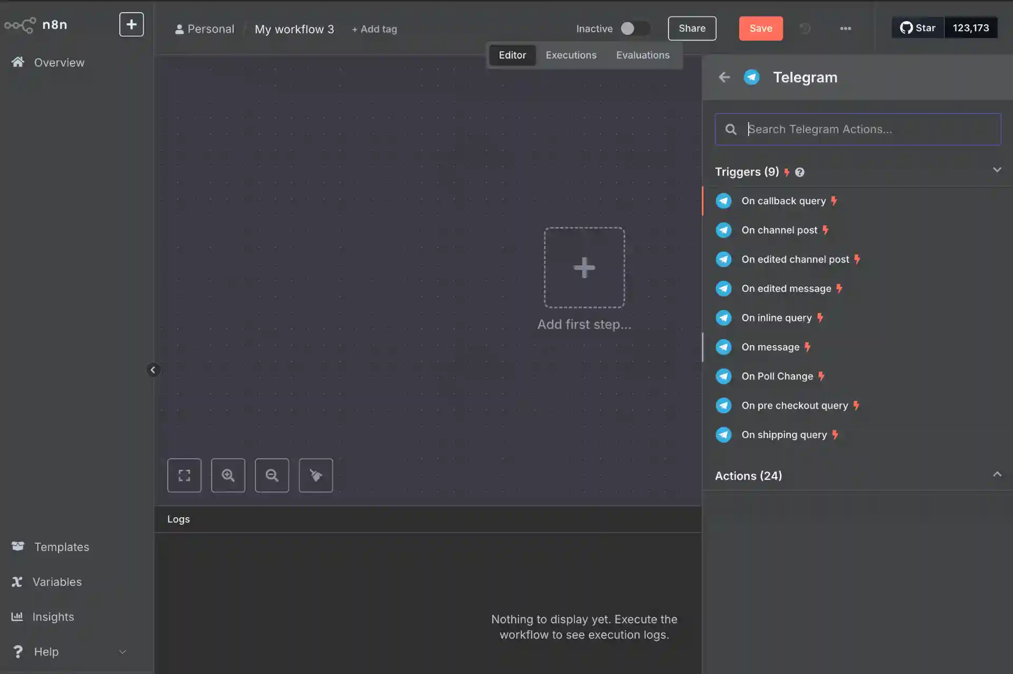
Task: Click Telegram icon beside On Poll Change
Action: pos(723,376)
